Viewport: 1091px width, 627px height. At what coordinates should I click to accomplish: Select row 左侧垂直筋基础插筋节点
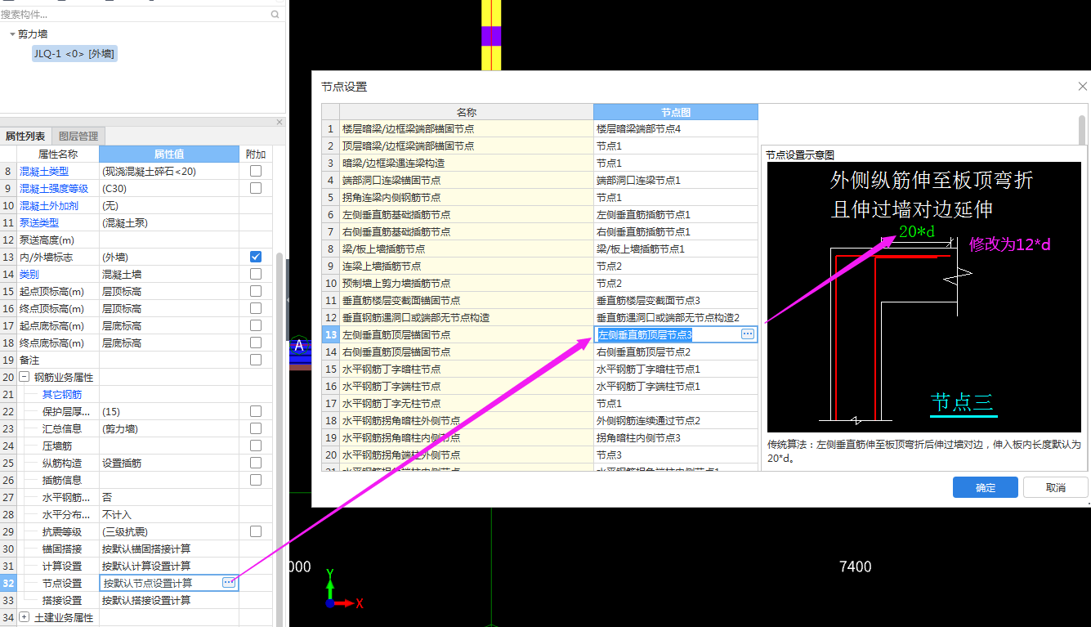(467, 214)
